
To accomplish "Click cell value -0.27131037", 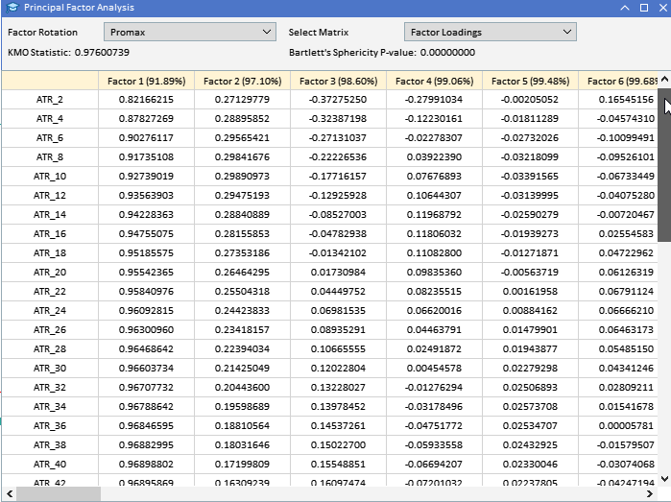I will (x=338, y=138).
